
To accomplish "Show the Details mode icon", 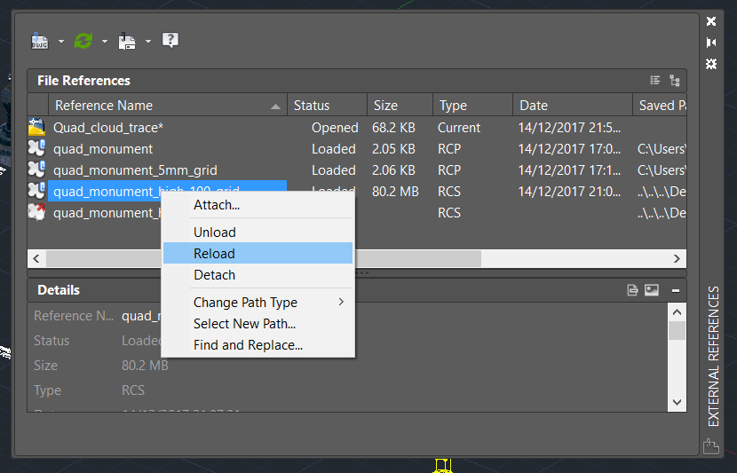I will (632, 290).
